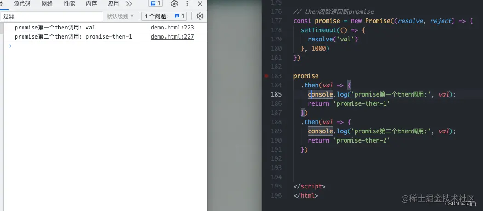The image size is (483, 211).
Task: Expand more DevTools tabs chevron
Action: (129, 4)
